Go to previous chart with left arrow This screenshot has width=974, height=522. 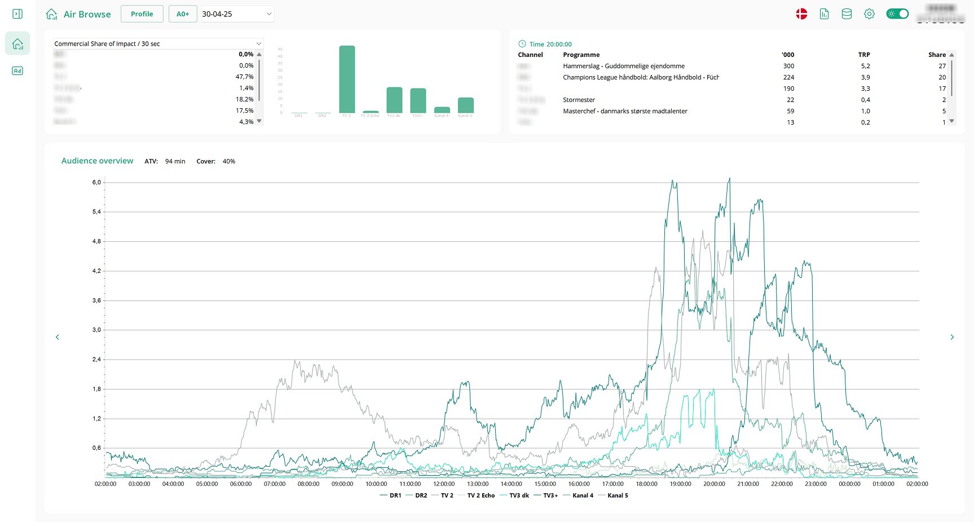[x=57, y=337]
